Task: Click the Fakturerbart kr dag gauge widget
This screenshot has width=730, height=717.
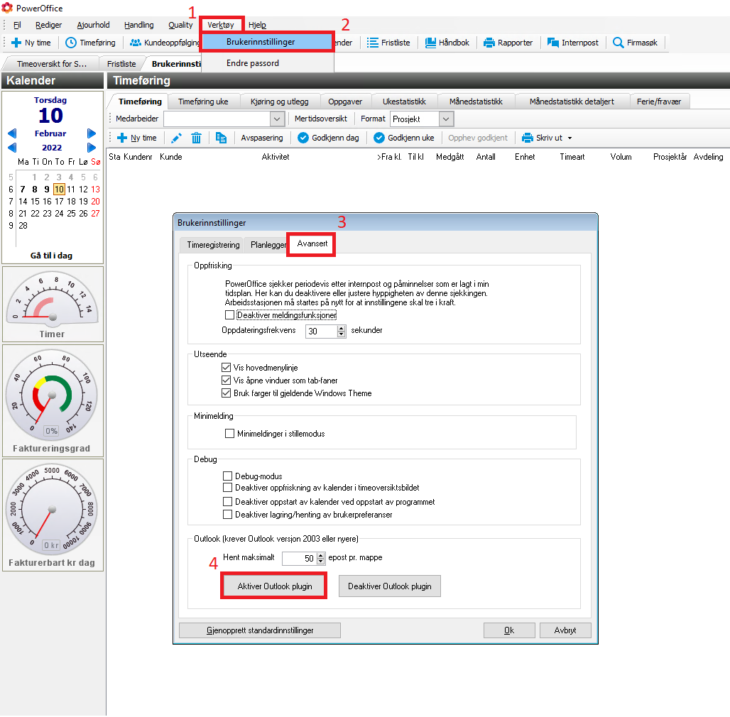Action: click(x=52, y=514)
